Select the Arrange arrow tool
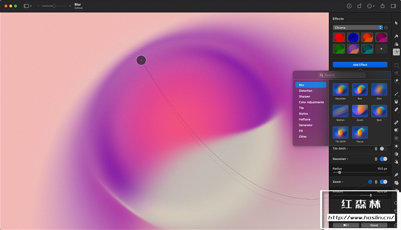Screen dimensions: 401x230 (396, 23)
